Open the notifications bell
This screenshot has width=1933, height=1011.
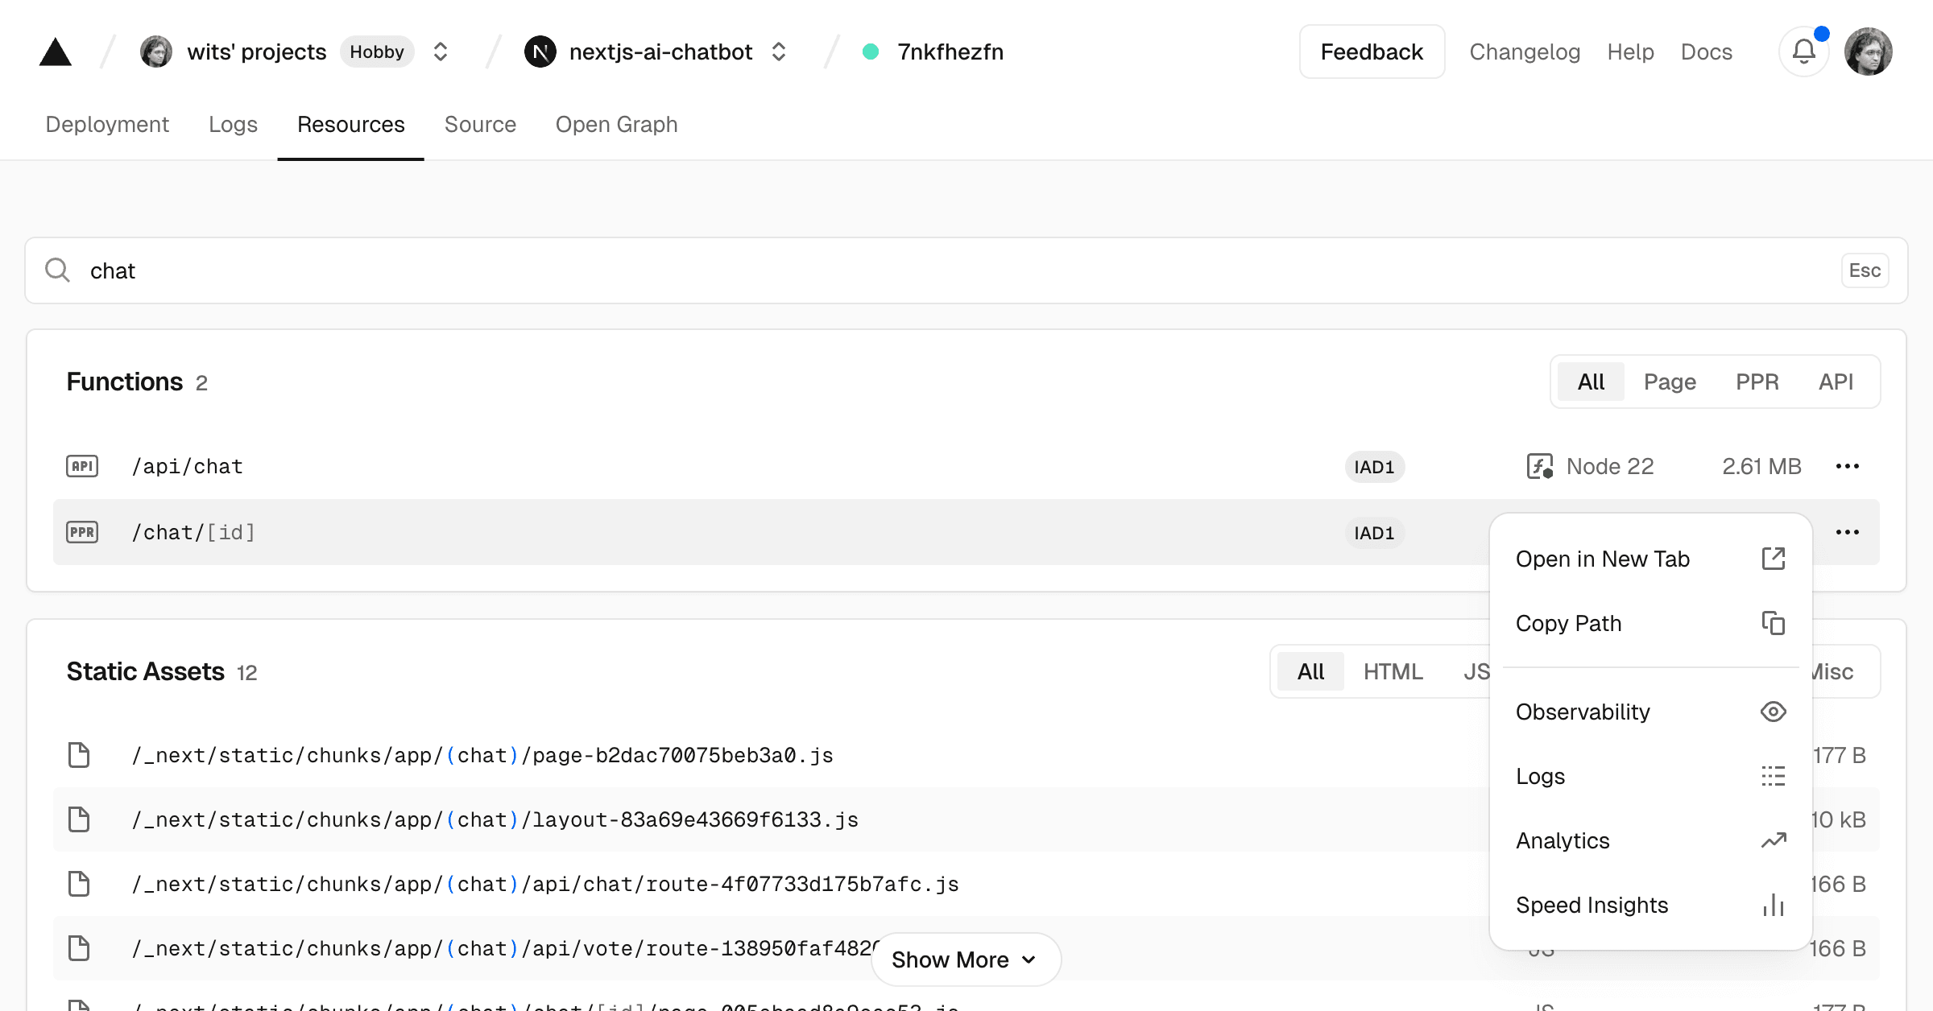1803,51
